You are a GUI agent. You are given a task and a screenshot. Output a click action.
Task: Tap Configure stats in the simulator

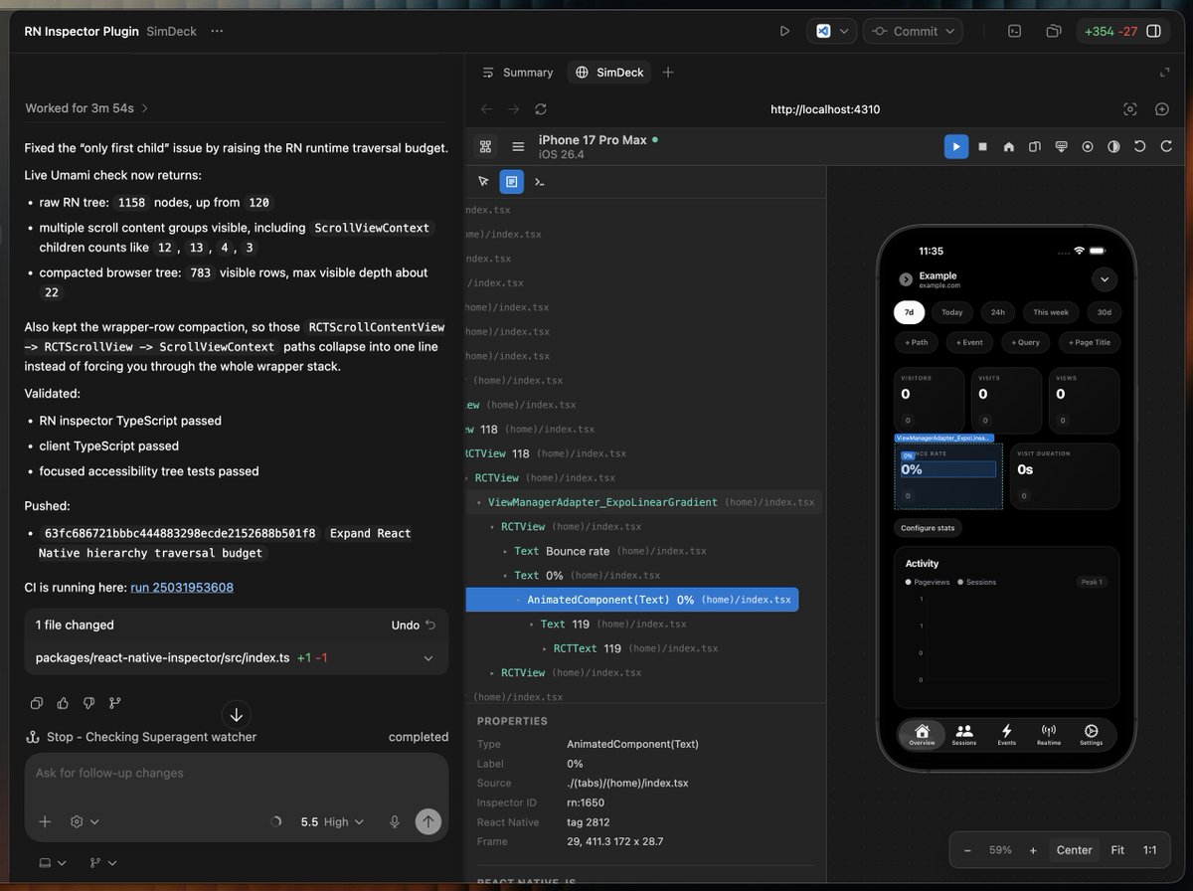click(928, 528)
